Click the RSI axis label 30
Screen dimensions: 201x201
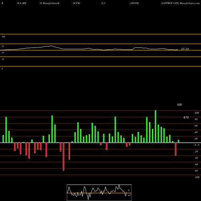coord(3,59)
